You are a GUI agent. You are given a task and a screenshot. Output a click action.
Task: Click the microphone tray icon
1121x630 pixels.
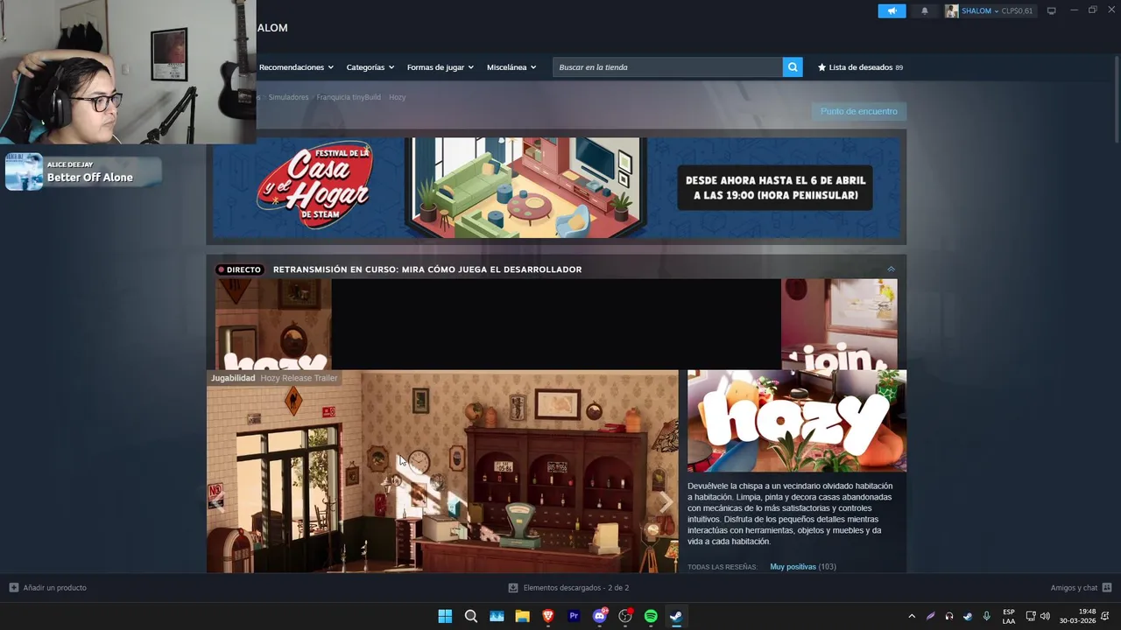point(986,616)
